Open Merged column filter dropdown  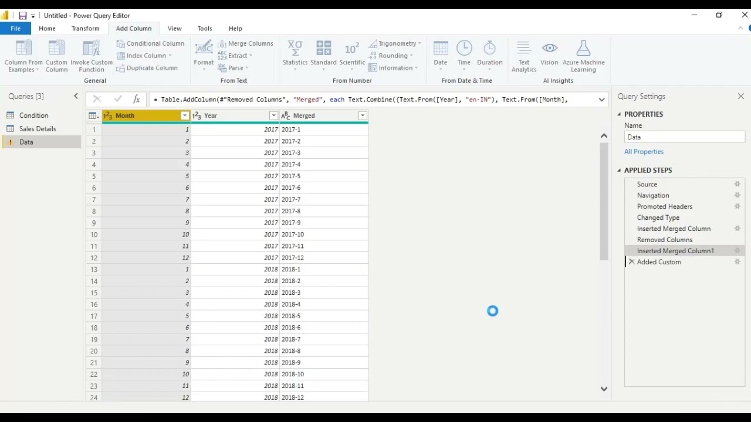[363, 116]
